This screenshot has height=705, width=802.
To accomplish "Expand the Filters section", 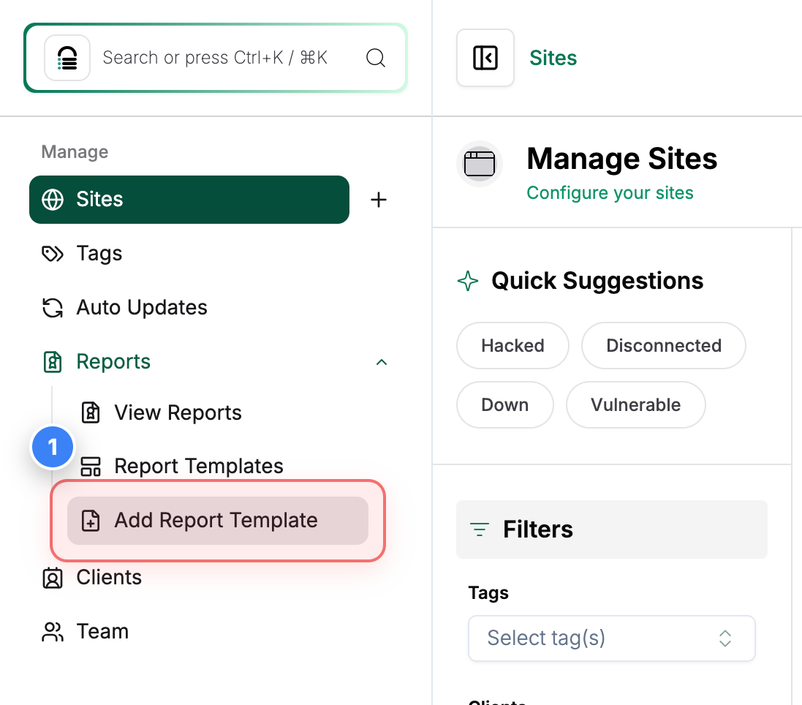I will coord(611,529).
